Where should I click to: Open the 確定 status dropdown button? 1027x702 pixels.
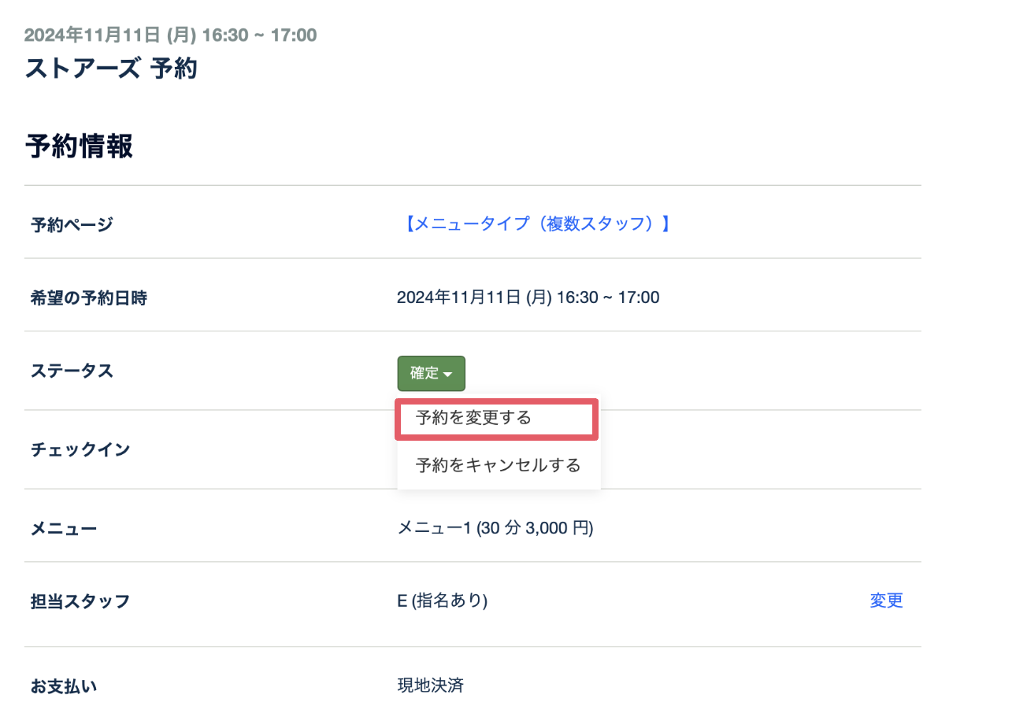[x=425, y=374]
